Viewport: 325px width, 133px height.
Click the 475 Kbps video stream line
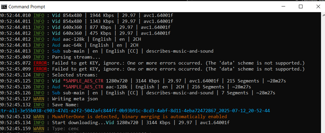point(85,33)
